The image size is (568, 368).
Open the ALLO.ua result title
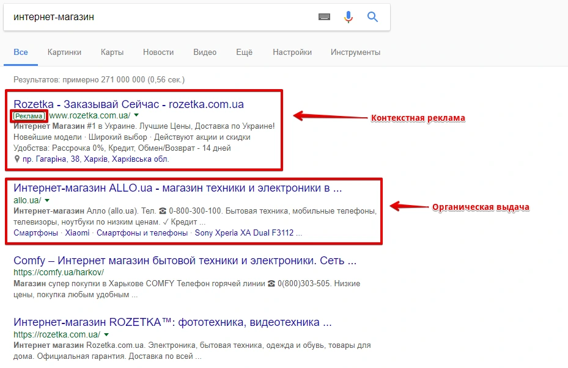(177, 188)
